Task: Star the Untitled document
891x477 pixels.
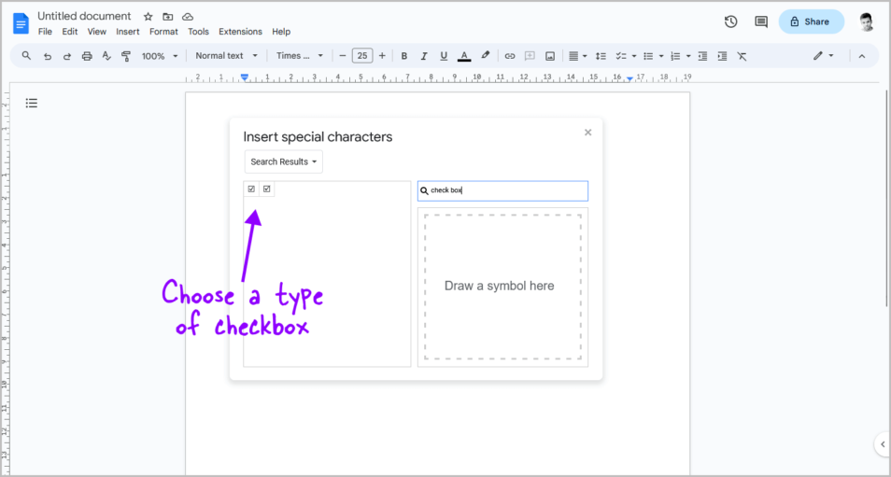Action: click(148, 17)
